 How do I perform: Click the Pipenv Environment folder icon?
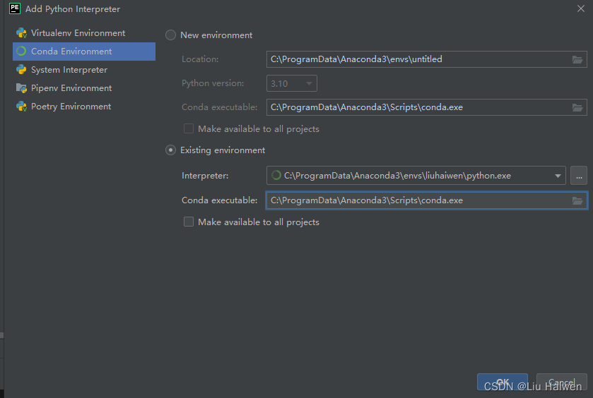(21, 88)
